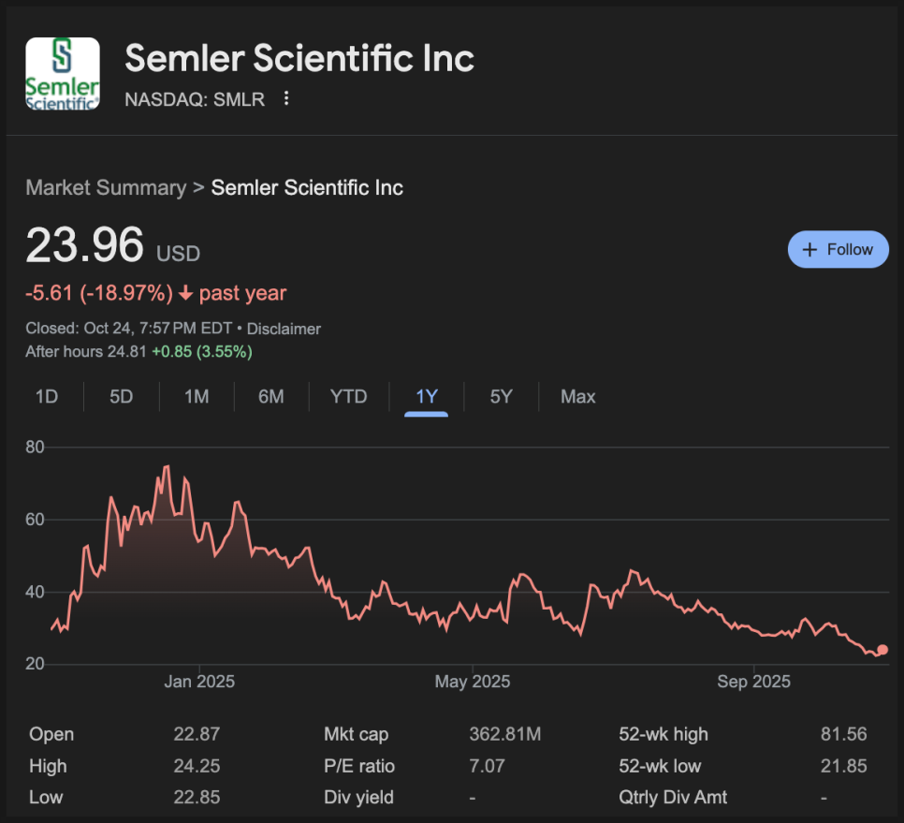Image resolution: width=904 pixels, height=823 pixels.
Task: Click the 23.96 USD price value
Action: tap(85, 246)
